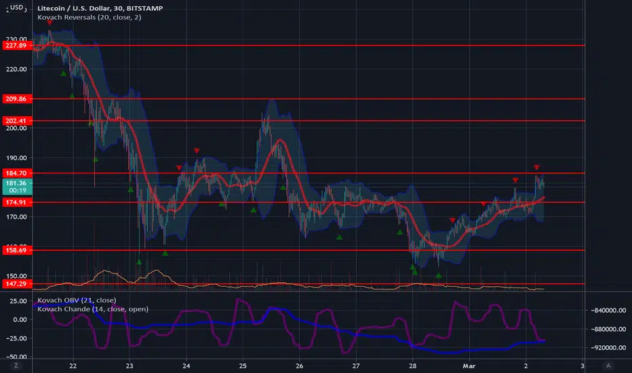
Task: Click the USD currency button
Action: tap(16, 7)
